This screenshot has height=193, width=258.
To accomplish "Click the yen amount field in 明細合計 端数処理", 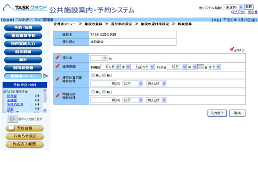I will tap(103, 100).
